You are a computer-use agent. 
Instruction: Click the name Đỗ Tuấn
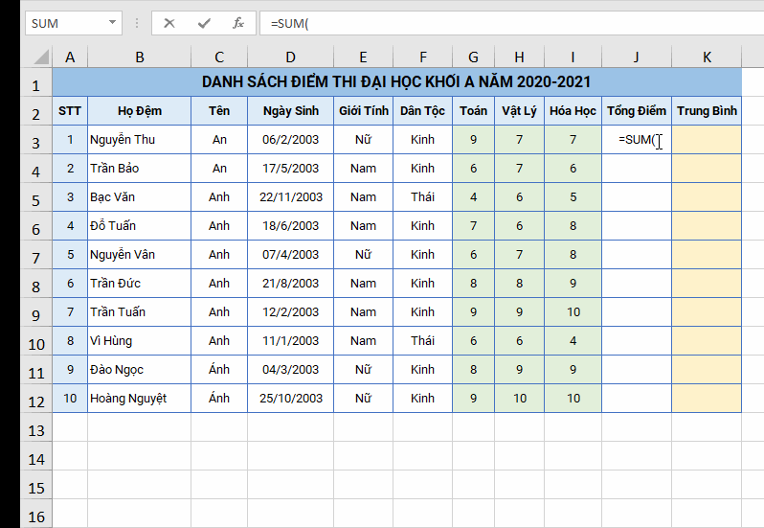coord(140,226)
